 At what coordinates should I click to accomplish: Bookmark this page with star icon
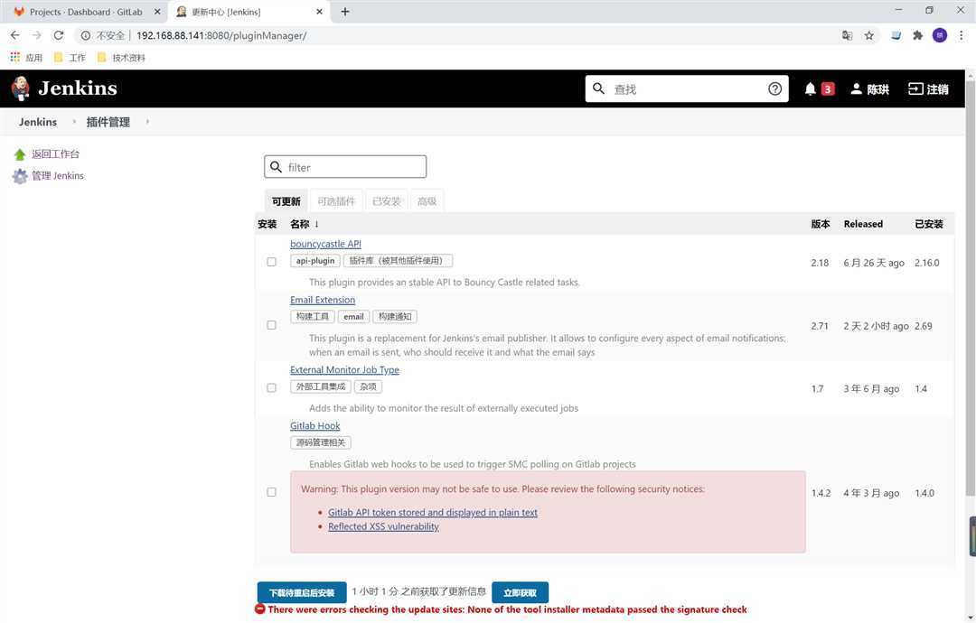click(869, 35)
